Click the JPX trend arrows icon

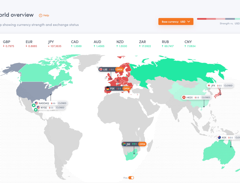(219, 85)
